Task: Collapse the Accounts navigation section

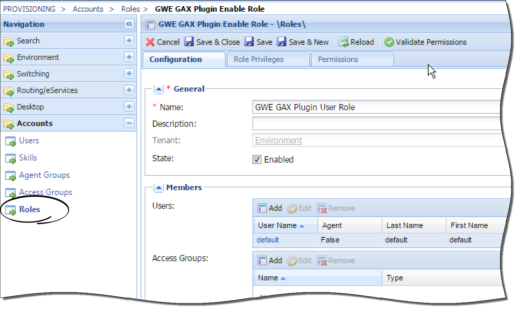Action: [x=129, y=123]
